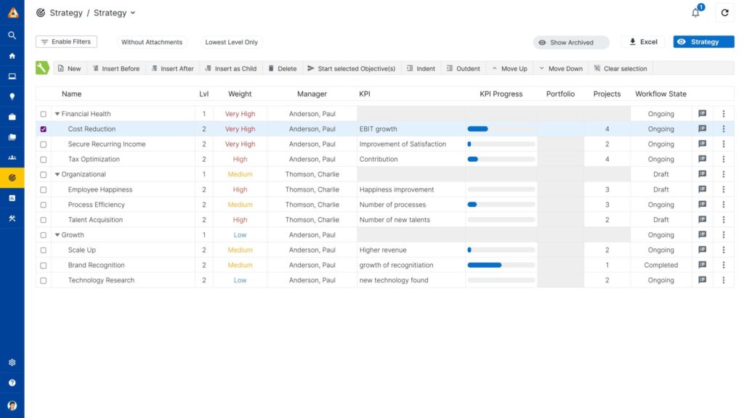Open the people icon in sidebar

click(x=12, y=157)
